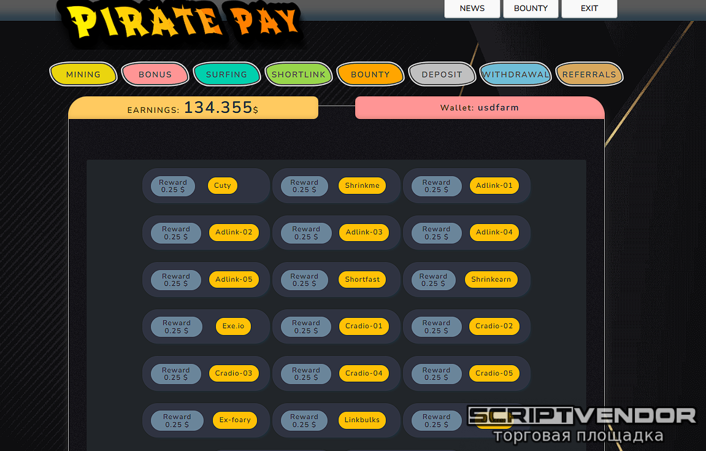
Task: Click the EXIT button
Action: 589,9
